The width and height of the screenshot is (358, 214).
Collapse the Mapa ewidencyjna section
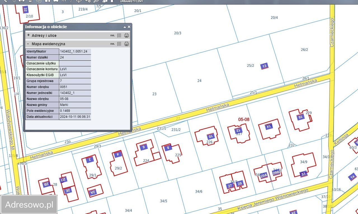click(x=28, y=44)
